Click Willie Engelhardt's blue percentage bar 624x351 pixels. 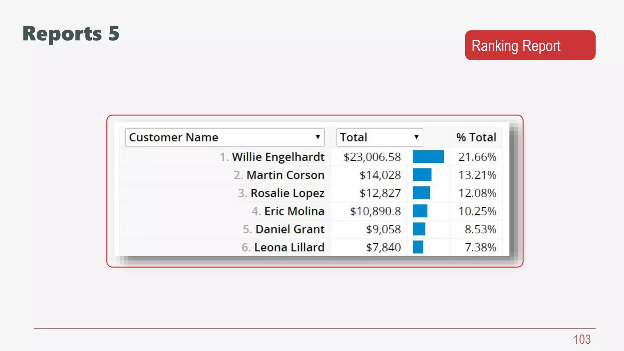pos(428,157)
